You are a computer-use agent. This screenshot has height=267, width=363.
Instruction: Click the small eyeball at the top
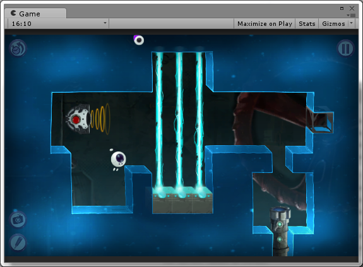pos(139,40)
